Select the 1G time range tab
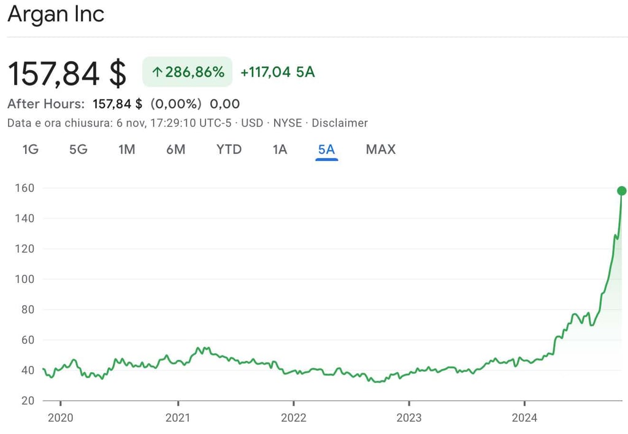This screenshot has height=434, width=628. tap(30, 149)
